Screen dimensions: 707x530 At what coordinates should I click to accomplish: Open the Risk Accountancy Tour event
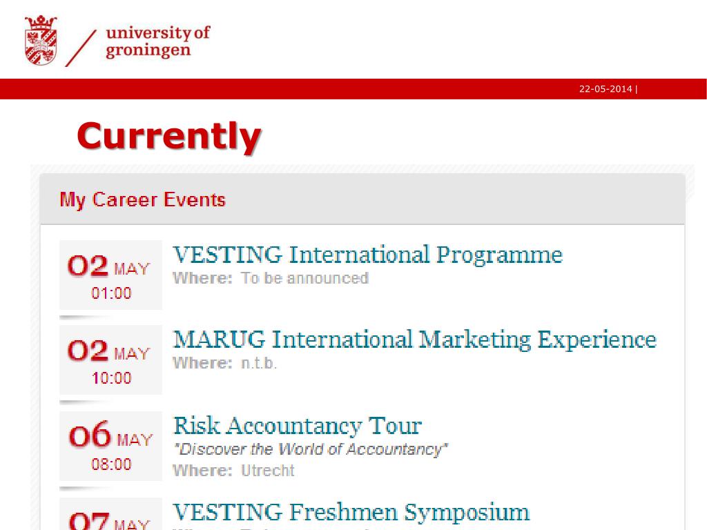[297, 425]
